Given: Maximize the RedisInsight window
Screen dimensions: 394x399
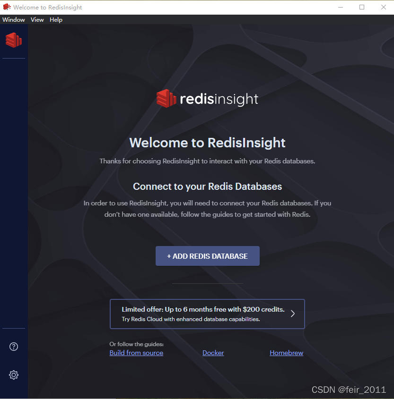Looking at the screenshot, I should pyautogui.click(x=362, y=7).
